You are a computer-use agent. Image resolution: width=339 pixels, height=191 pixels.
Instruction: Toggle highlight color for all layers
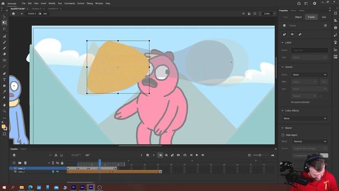point(53,163)
